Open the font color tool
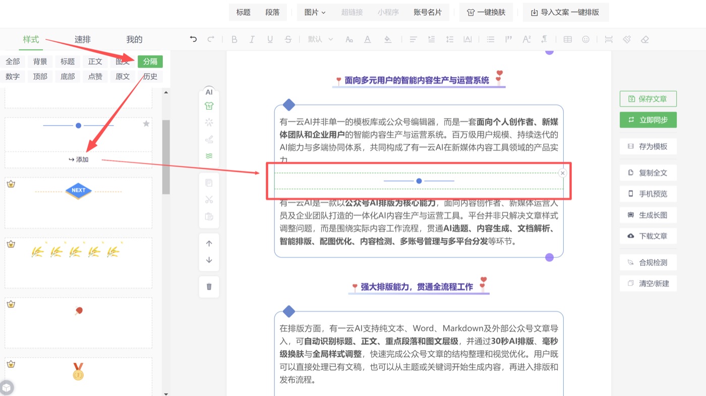The height and width of the screenshot is (396, 706). pyautogui.click(x=368, y=39)
